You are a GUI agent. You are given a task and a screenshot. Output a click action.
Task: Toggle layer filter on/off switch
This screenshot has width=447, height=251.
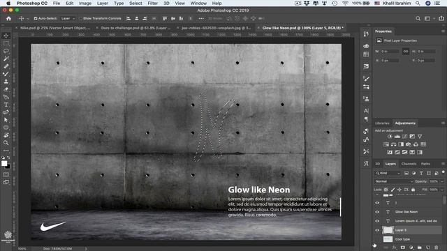click(x=443, y=172)
